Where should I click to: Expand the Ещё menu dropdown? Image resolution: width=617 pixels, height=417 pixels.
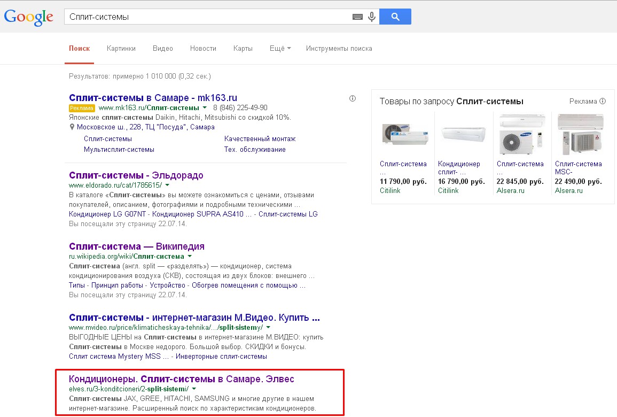280,49
